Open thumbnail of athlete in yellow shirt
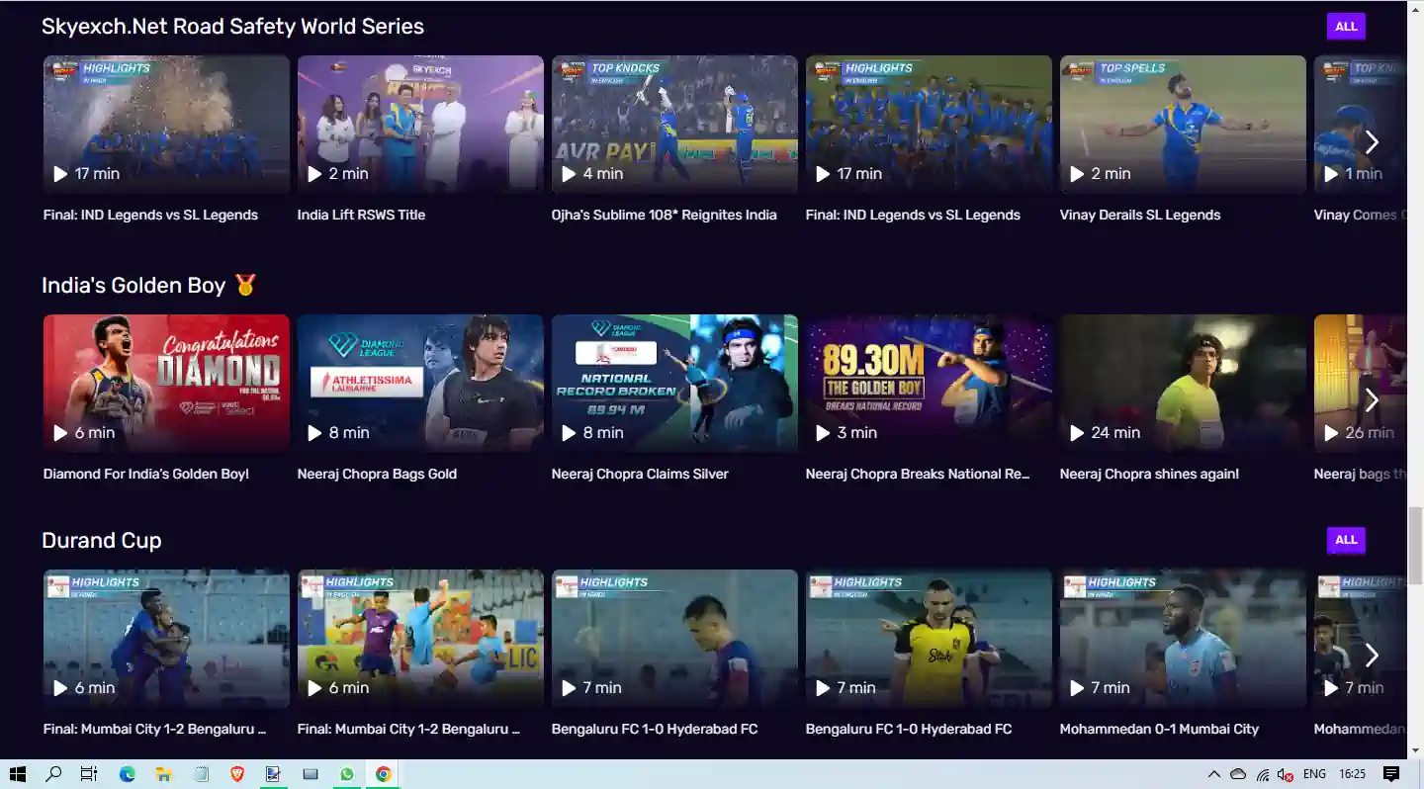Viewport: 1424px width, 789px height. point(1183,384)
